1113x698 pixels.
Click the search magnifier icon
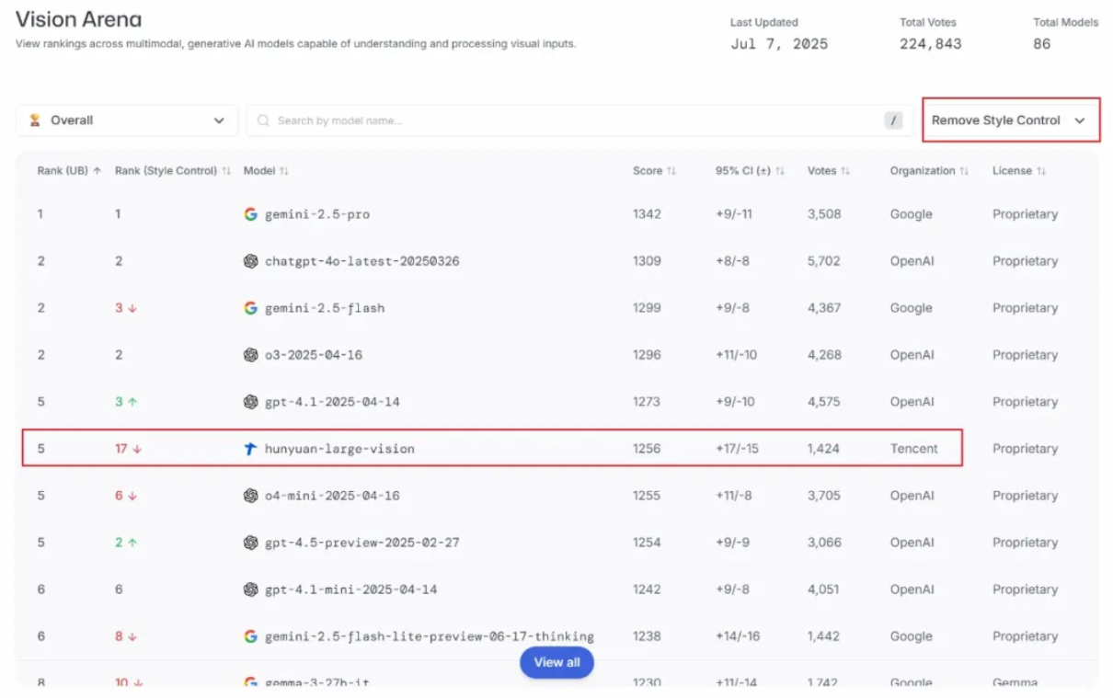click(x=264, y=120)
